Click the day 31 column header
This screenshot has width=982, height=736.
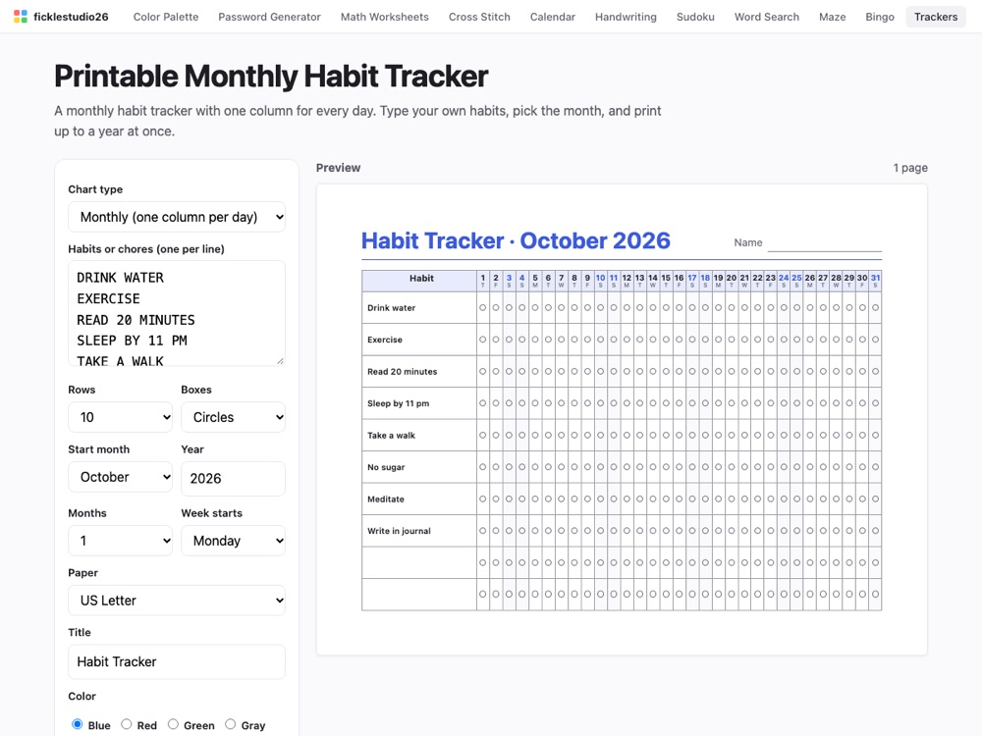[x=876, y=281]
